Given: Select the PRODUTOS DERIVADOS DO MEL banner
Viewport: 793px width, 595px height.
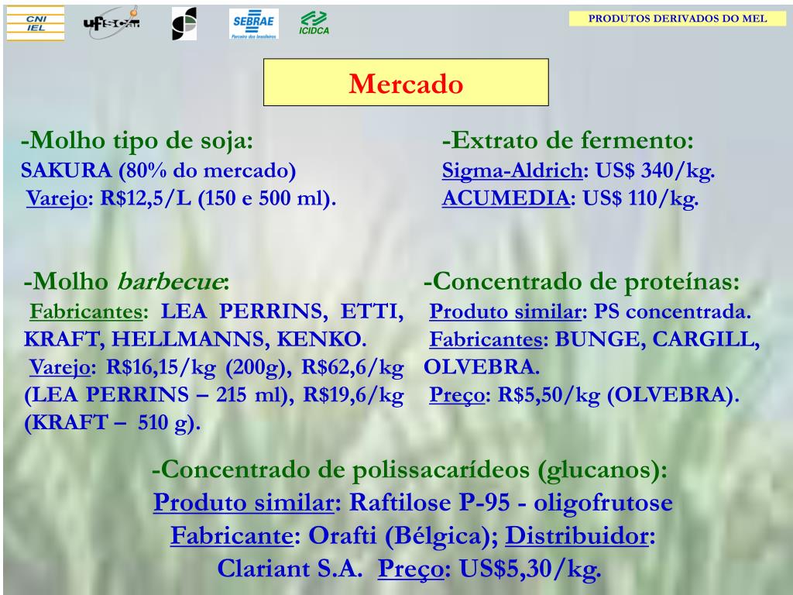Looking at the screenshot, I should (x=677, y=19).
